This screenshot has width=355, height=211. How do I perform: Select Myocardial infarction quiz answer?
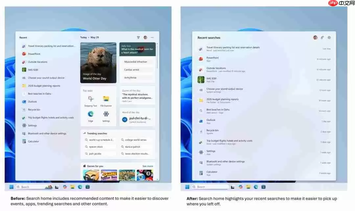[137, 61]
